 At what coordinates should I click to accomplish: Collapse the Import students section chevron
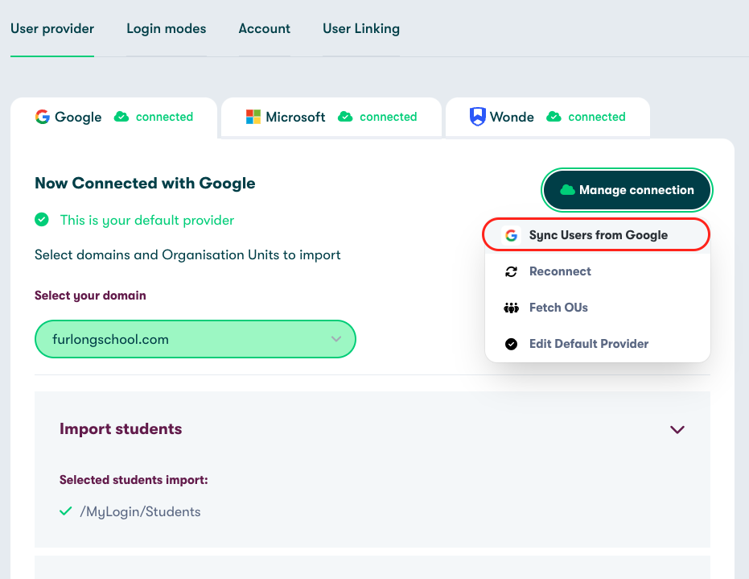coord(677,429)
